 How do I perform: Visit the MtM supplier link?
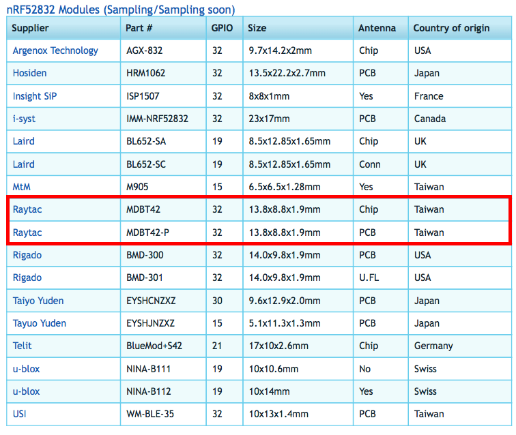(x=21, y=187)
